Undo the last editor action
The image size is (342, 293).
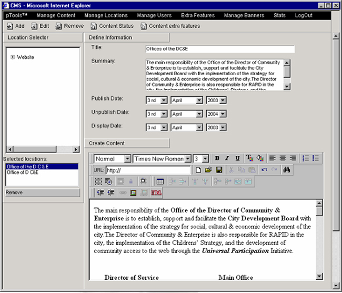coord(264,170)
